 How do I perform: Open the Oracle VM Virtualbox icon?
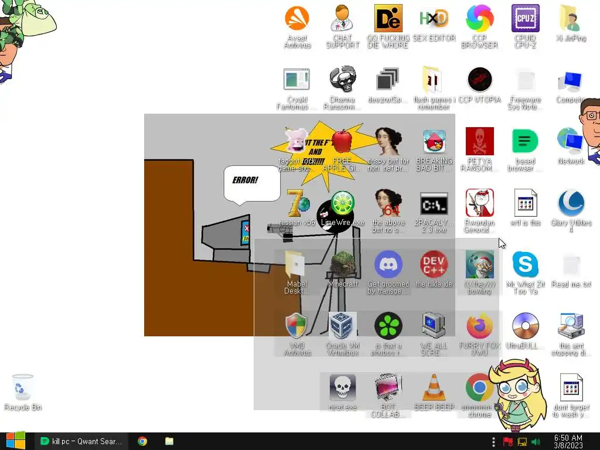point(342,335)
